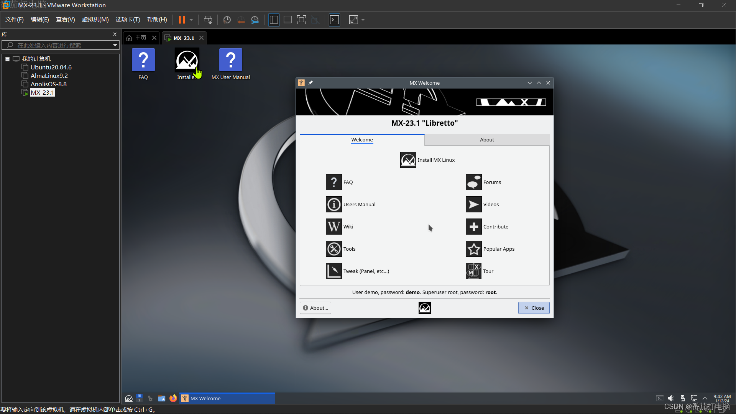This screenshot has width=736, height=414.
Task: Enter full screen mode in VMware
Action: [x=301, y=20]
